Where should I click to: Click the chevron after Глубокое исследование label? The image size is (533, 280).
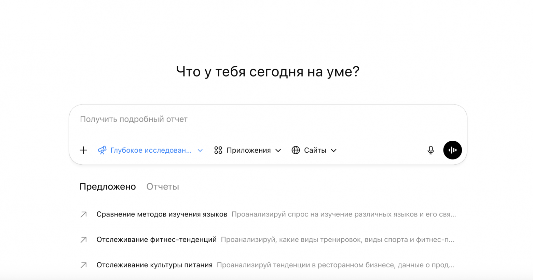(200, 150)
